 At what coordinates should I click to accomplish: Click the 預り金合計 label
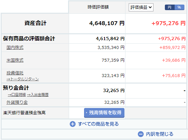pyautogui.click(x=16, y=88)
